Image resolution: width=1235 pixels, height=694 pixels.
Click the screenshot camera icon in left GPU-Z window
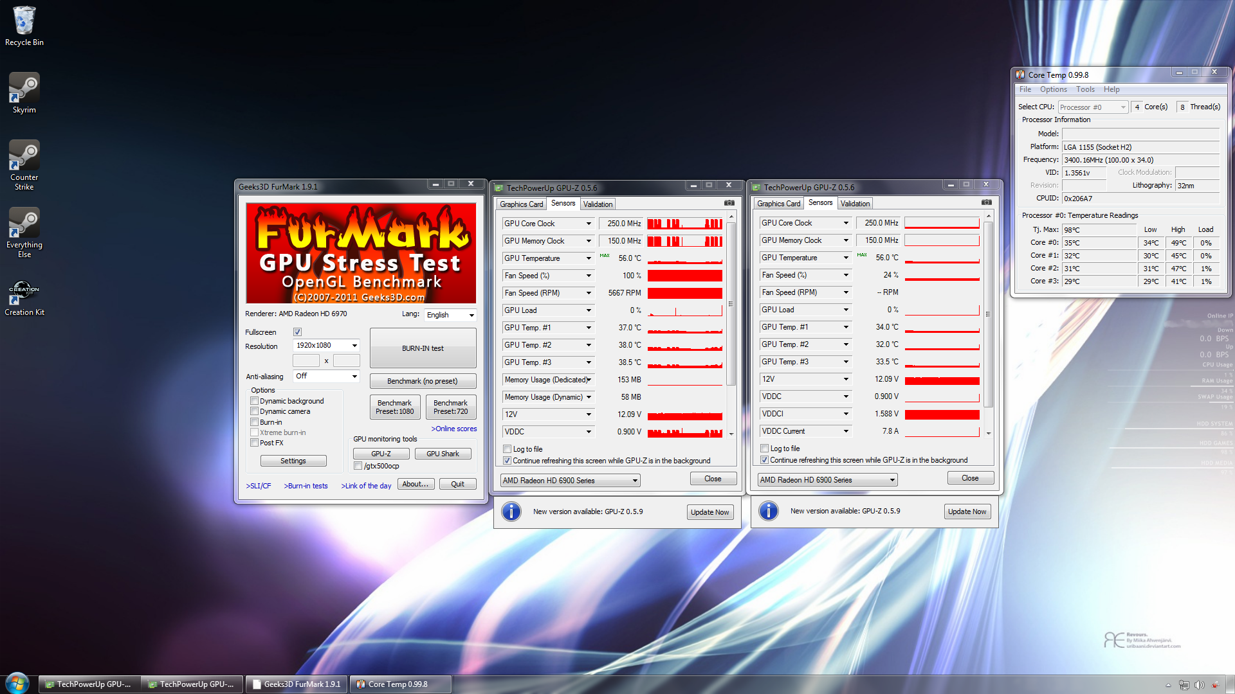tap(729, 203)
